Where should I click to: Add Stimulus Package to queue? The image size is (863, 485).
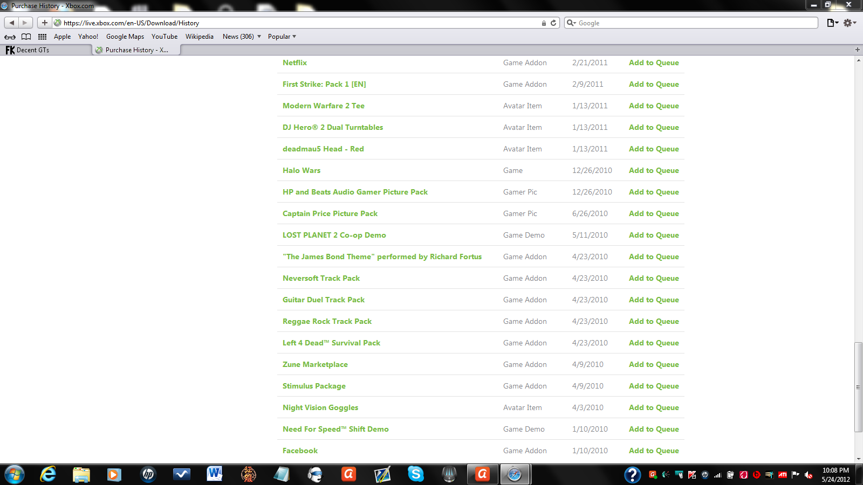(x=654, y=386)
